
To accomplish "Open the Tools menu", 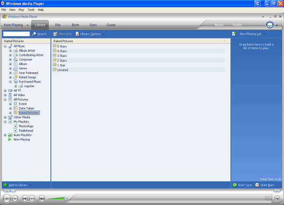I will 31,9.
